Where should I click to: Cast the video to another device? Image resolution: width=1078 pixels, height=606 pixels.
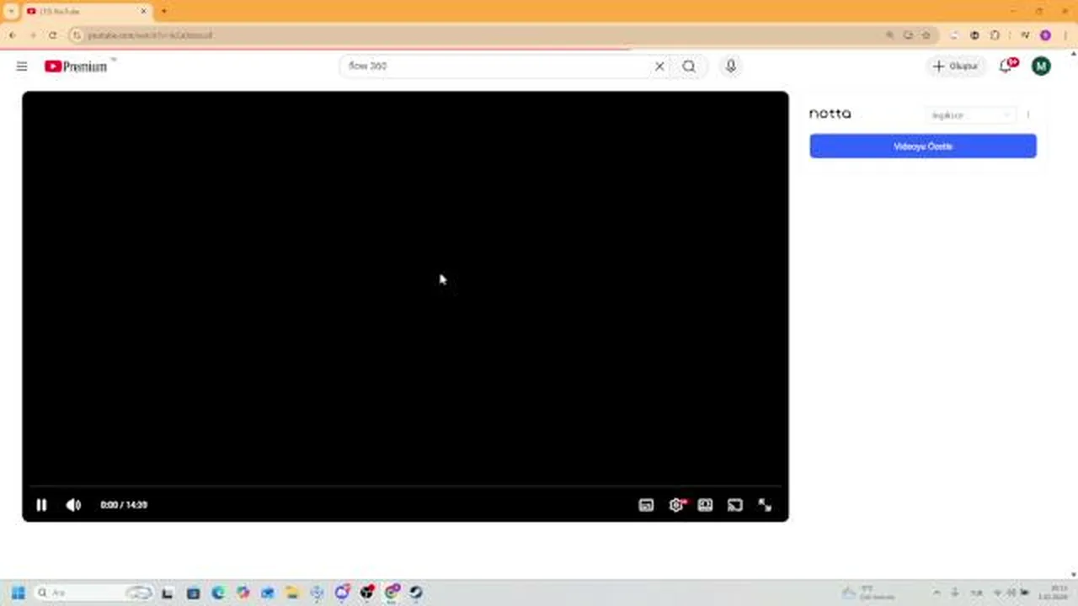[734, 505]
